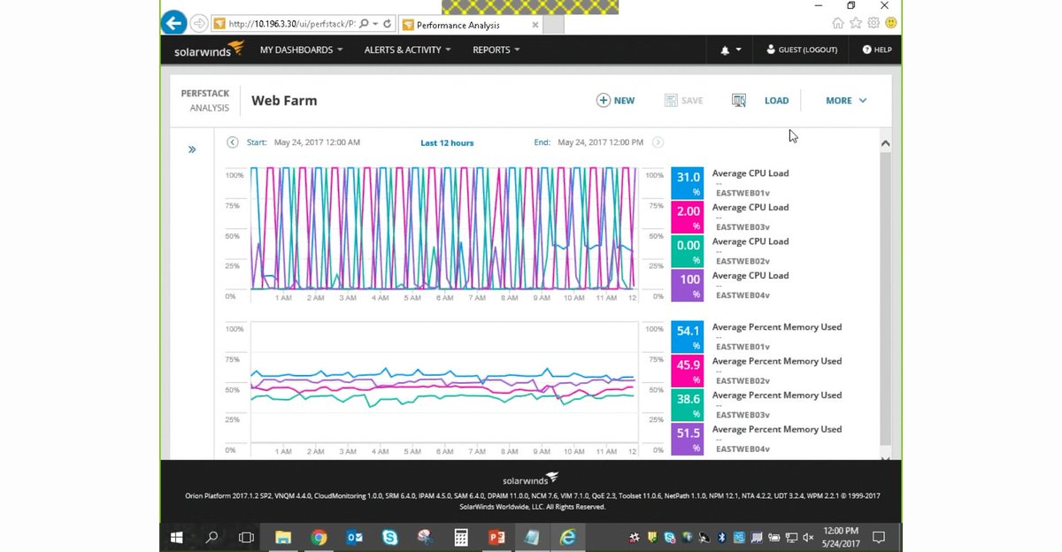Select Average Percent Memory Used for EASTWEB02v
The width and height of the screenshot is (1062, 552).
(x=777, y=361)
